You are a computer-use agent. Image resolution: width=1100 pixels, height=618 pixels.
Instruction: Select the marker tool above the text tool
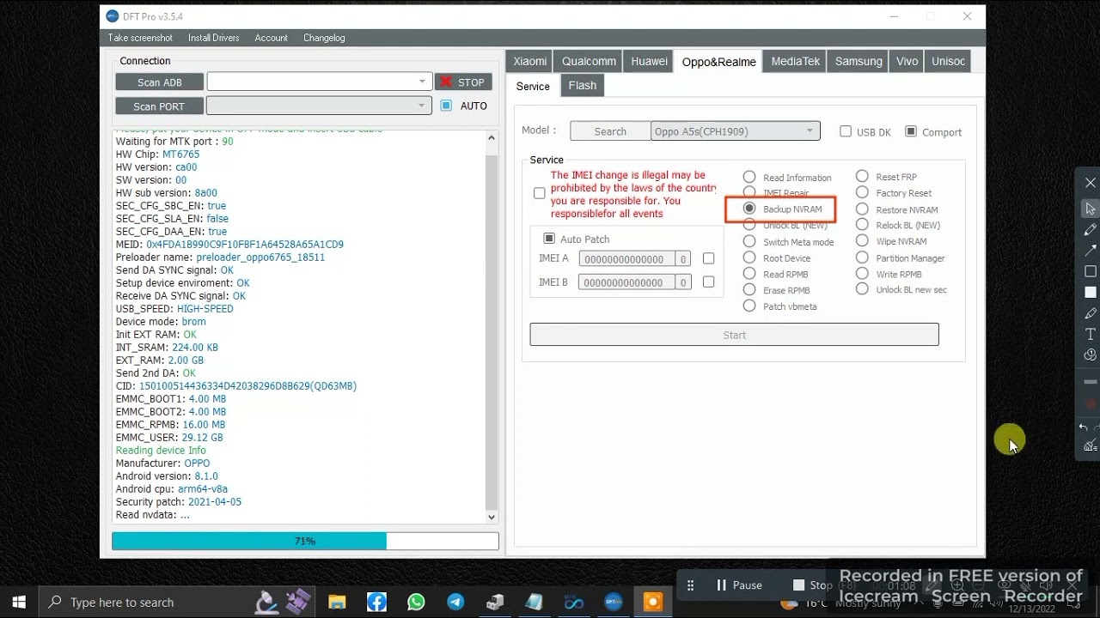click(1091, 313)
